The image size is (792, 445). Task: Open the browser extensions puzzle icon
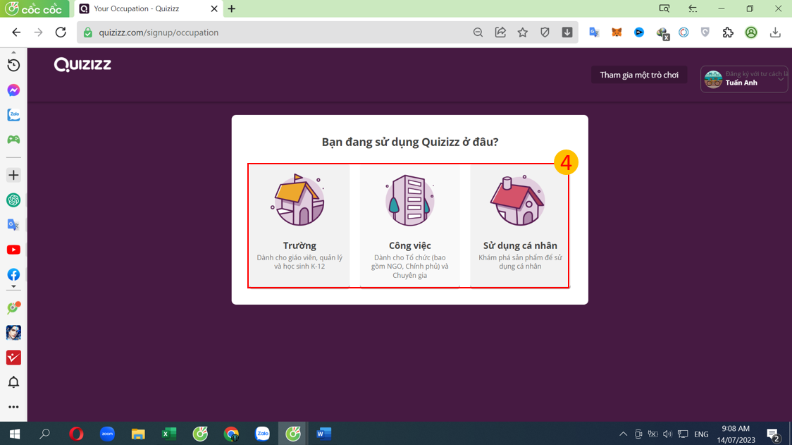tap(728, 32)
